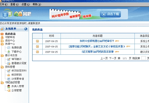Click envelope icon for 如何令您顺利通过 message
This screenshot has width=149, height=103.
click(38, 41)
